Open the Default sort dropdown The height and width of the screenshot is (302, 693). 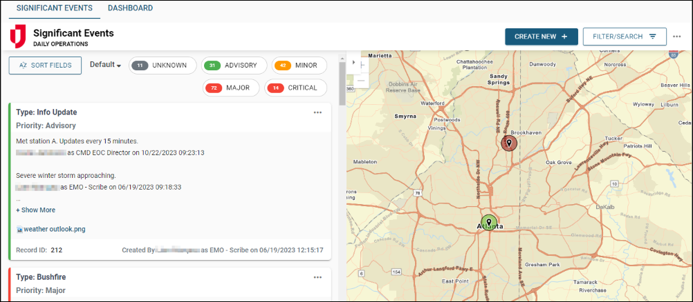point(105,65)
